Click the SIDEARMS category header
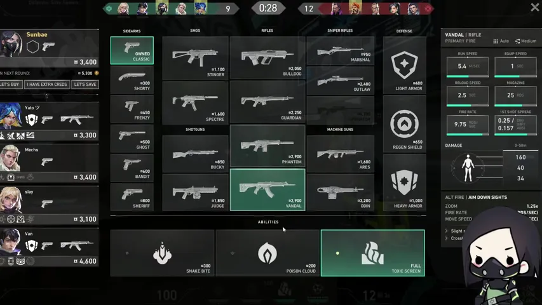The width and height of the screenshot is (542, 305). point(132,31)
